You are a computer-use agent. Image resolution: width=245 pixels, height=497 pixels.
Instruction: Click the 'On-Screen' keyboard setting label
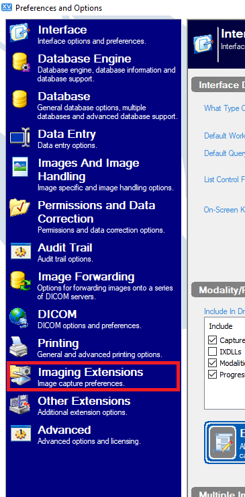(224, 210)
